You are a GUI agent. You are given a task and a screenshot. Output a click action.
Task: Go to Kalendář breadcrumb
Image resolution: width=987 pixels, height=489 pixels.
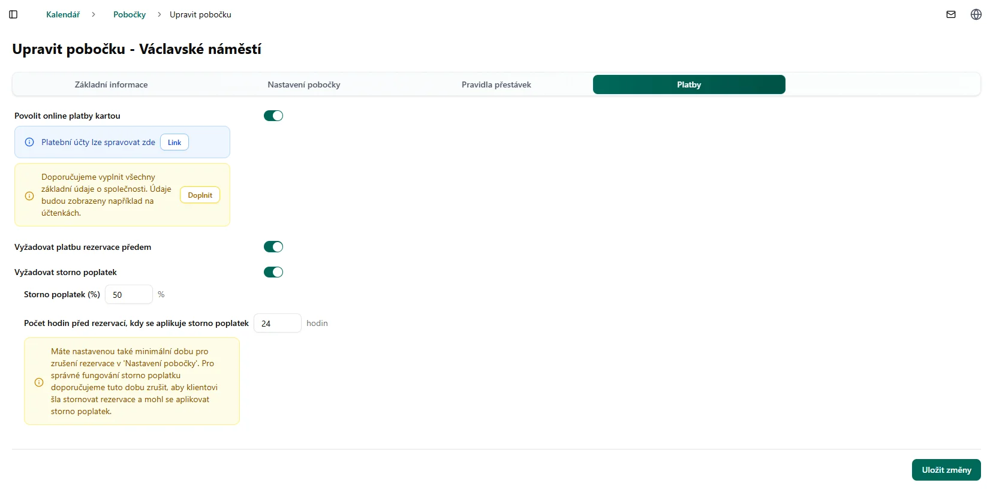tap(63, 14)
